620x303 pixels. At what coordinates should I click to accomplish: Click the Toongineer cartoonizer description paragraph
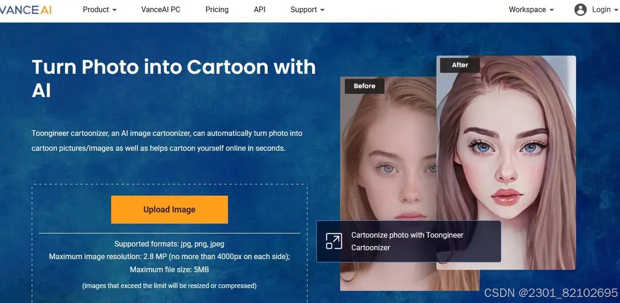pyautogui.click(x=167, y=141)
